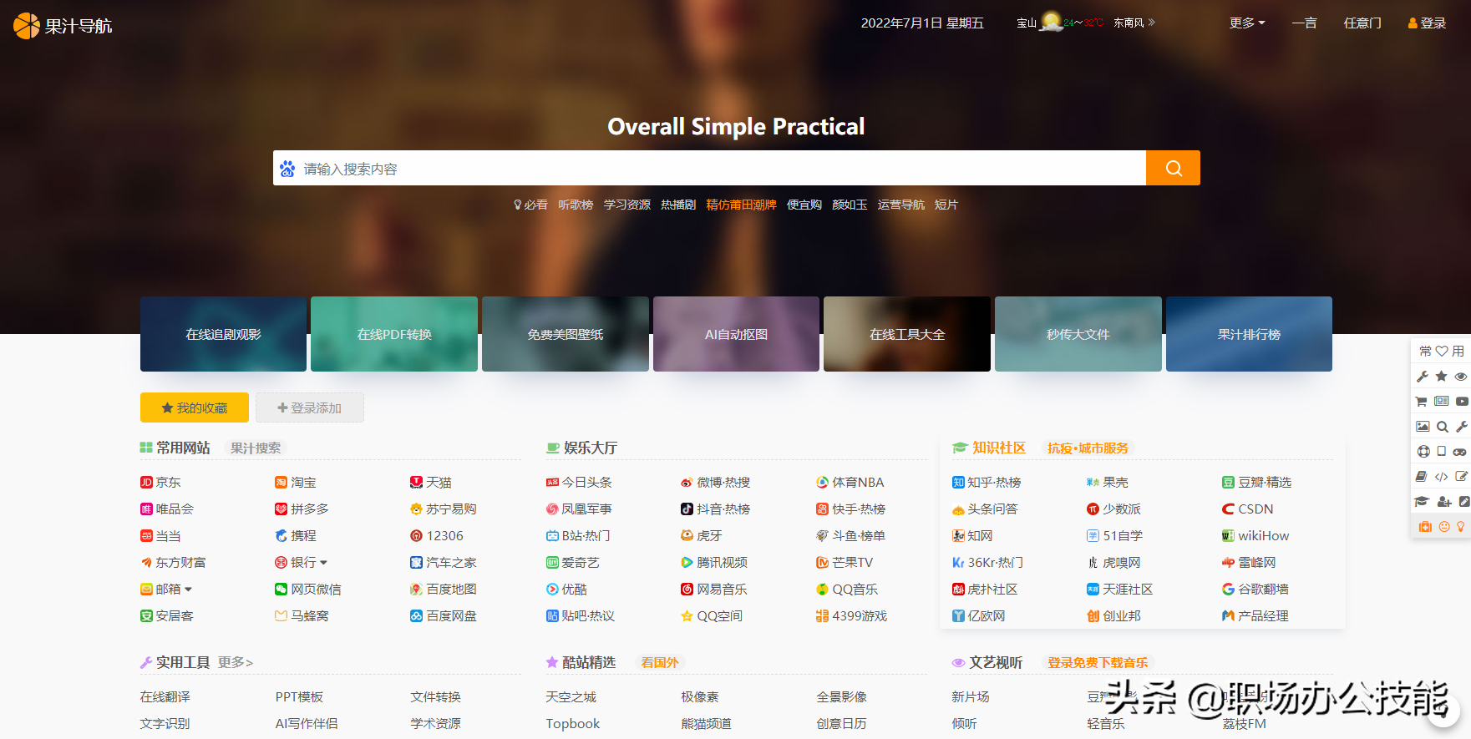
Task: Click the heart icon in sidebar header
Action: [x=1442, y=351]
